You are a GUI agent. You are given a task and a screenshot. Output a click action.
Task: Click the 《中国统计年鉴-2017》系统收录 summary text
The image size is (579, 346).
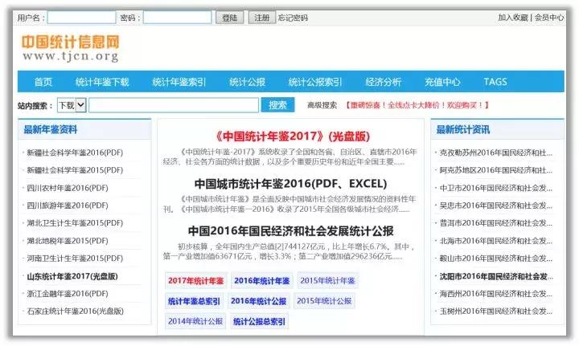tap(290, 157)
